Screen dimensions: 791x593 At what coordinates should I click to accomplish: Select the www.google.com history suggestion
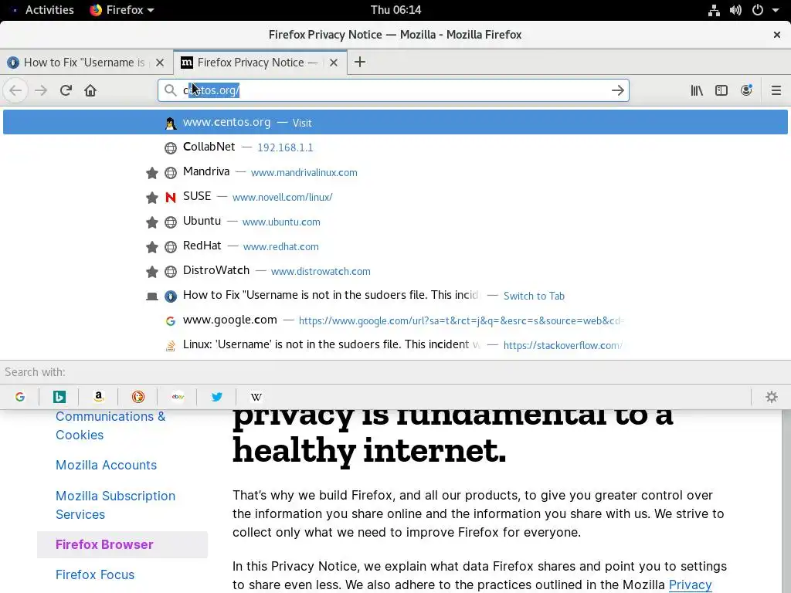click(395, 320)
